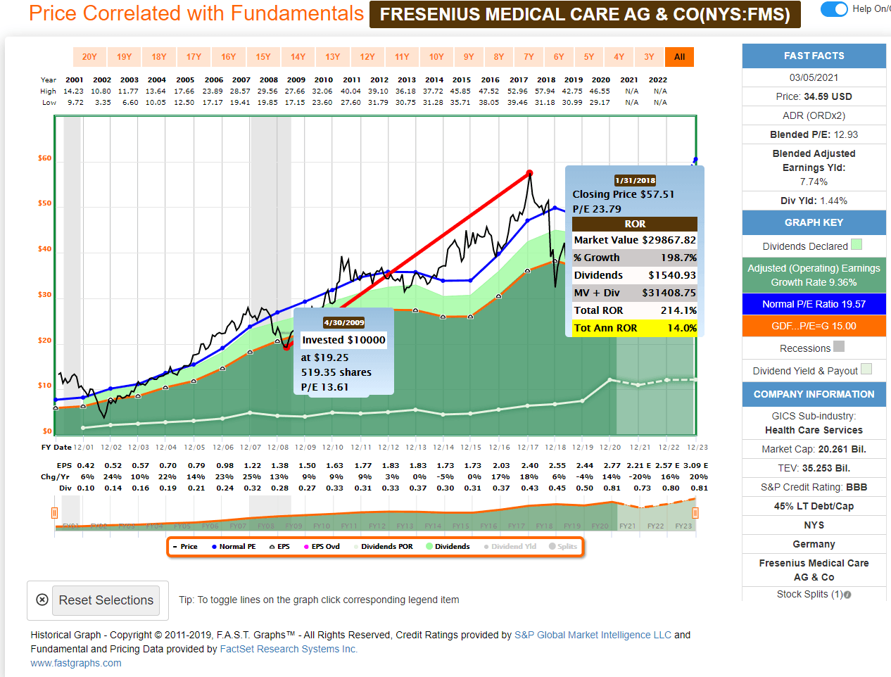Toggle Normal PE line in legend
This screenshot has height=677, width=891.
234,547
